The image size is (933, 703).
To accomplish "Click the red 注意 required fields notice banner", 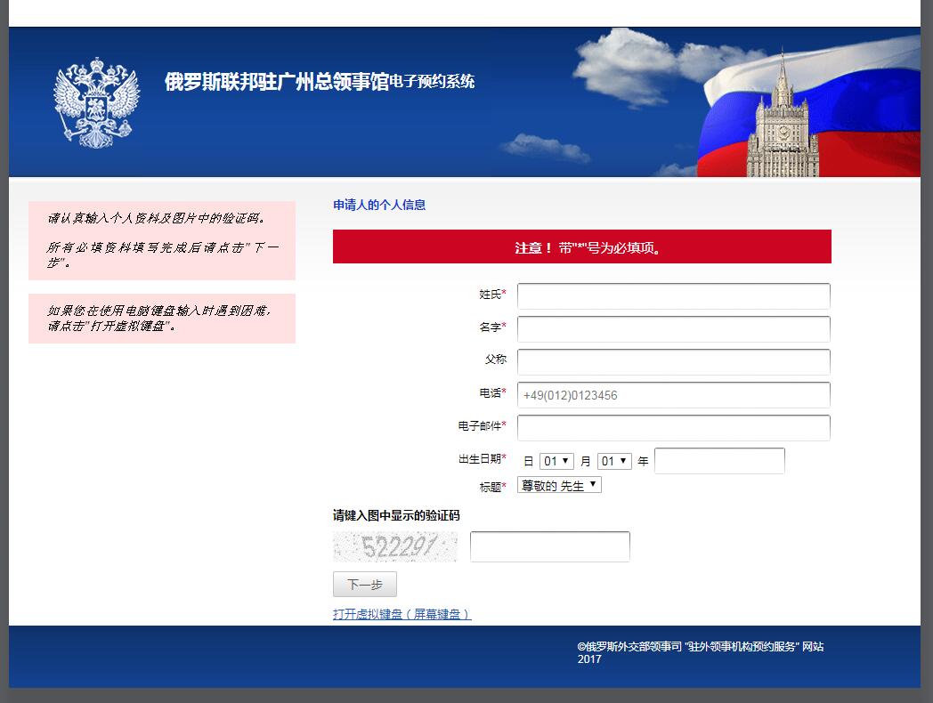I will point(581,246).
